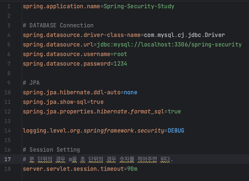Click the jdbc:mysql://localhost:3306/spring-security URL value
249x181 pixels.
pyautogui.click(x=169, y=45)
